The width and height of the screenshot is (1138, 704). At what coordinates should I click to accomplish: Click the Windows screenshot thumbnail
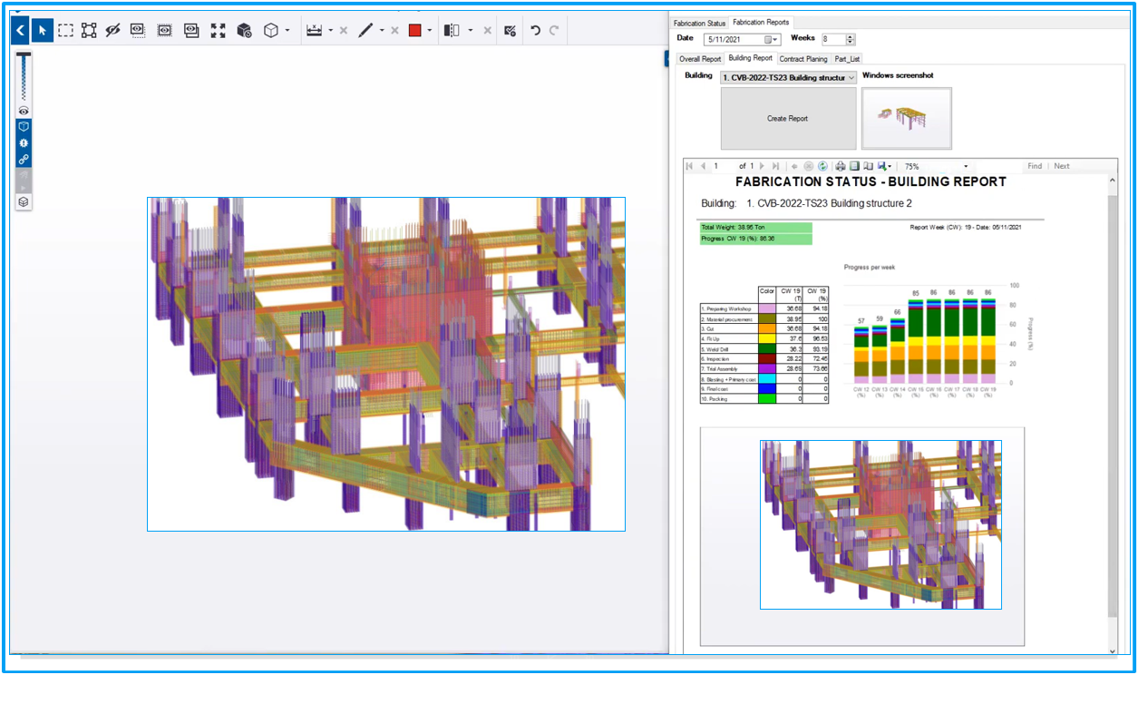tap(907, 119)
